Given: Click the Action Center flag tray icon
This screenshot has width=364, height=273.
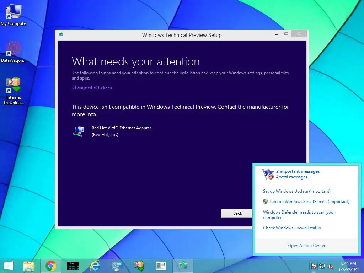Looking at the screenshot, I should [313, 266].
